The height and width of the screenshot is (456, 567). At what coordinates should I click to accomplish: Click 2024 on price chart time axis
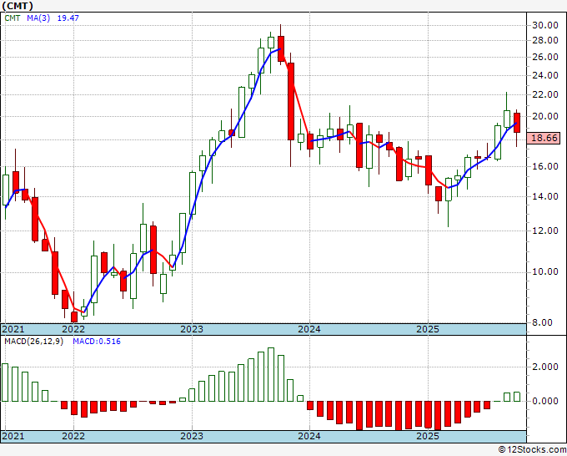tap(309, 329)
